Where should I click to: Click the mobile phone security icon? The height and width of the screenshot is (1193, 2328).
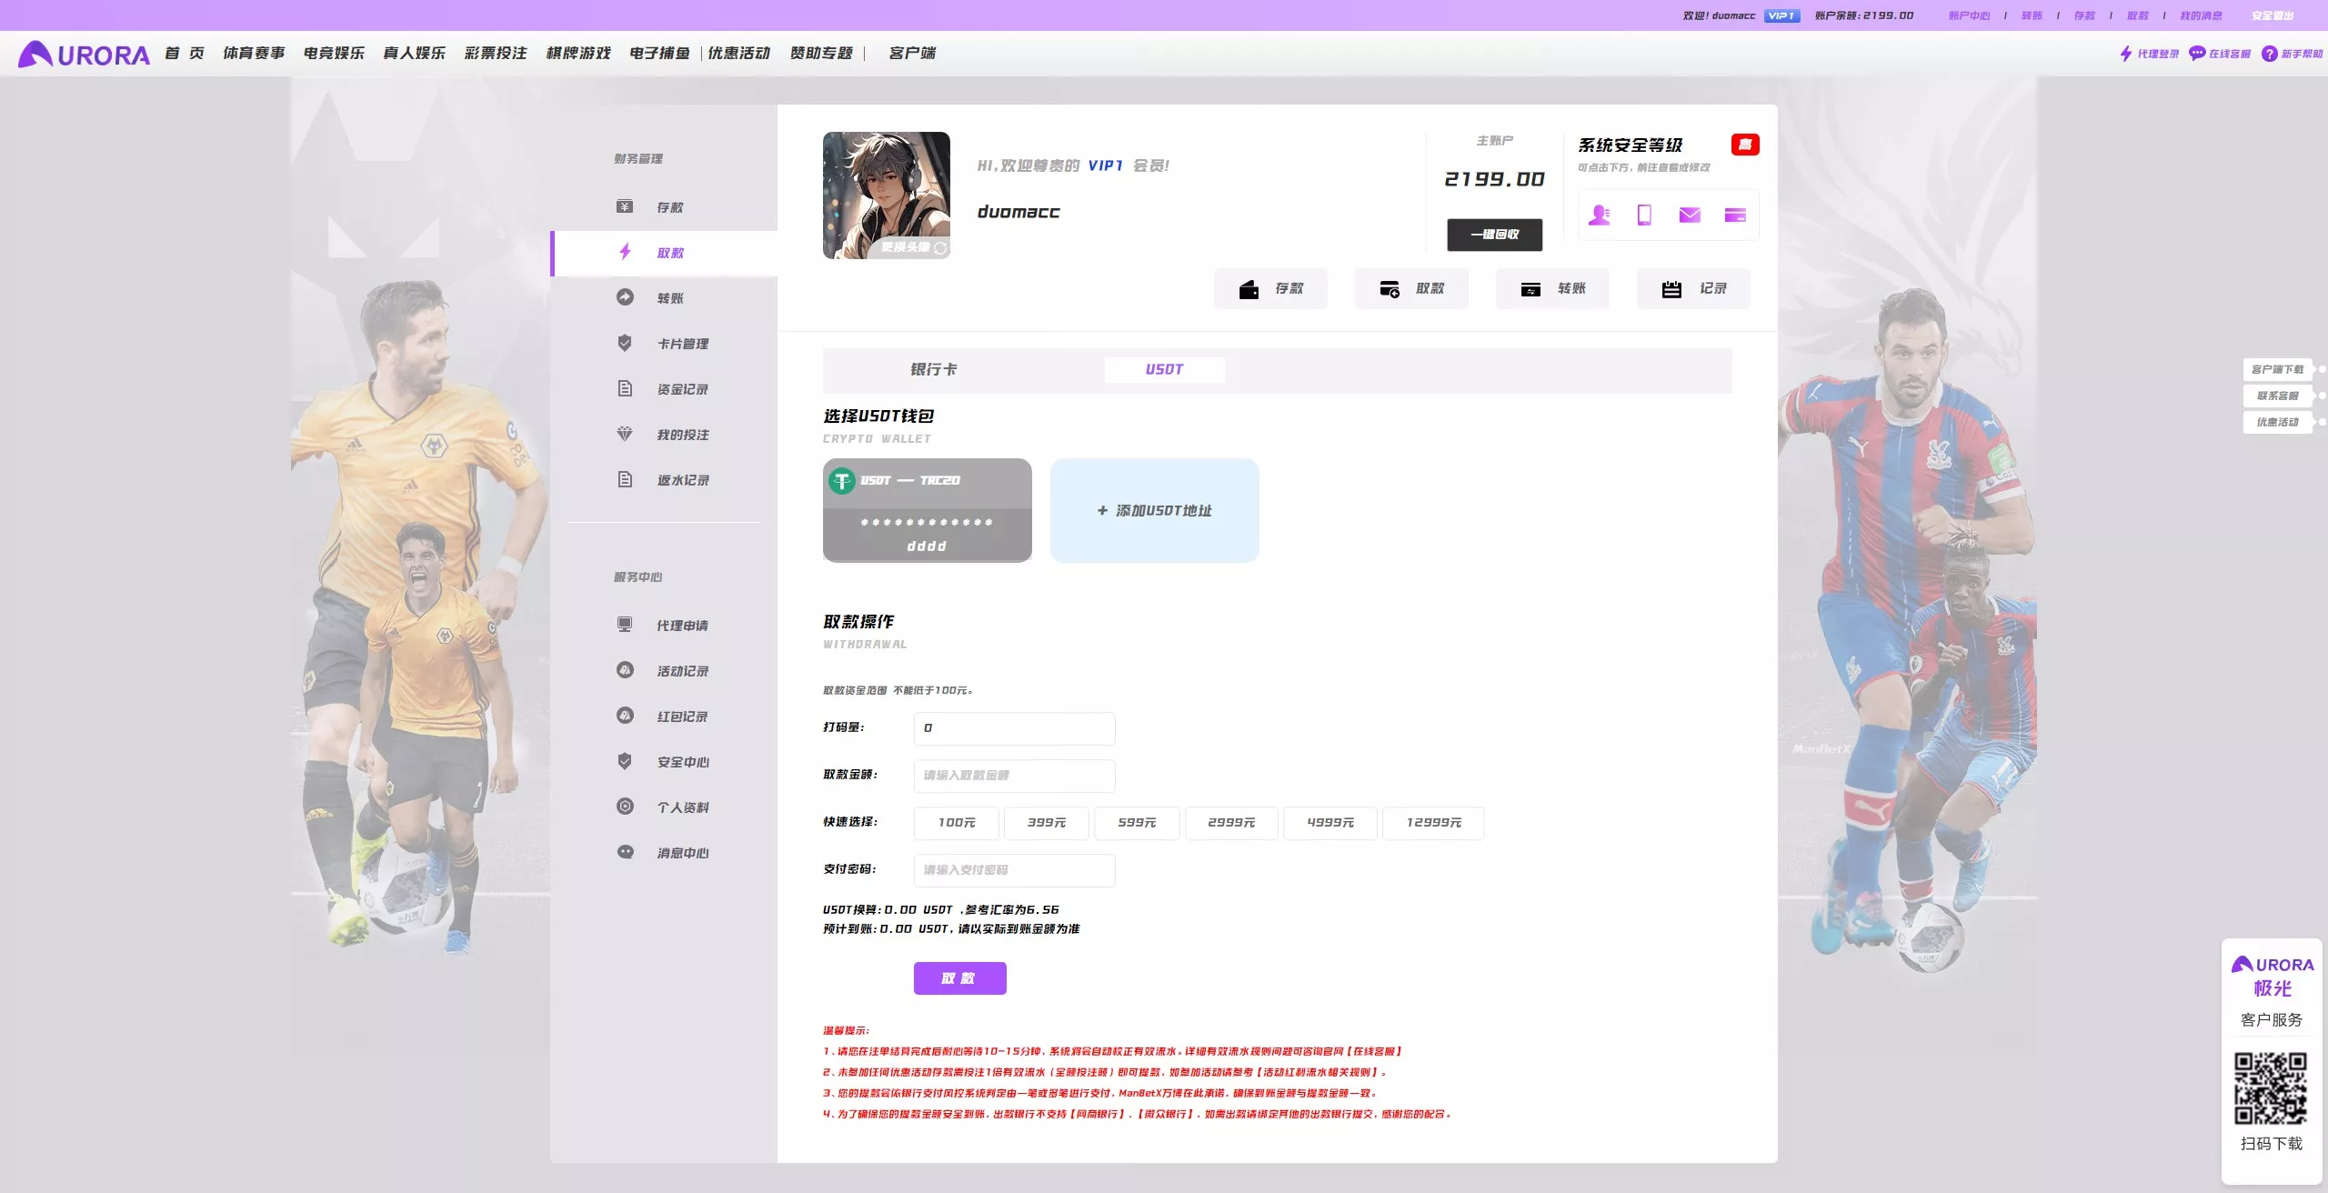point(1644,215)
